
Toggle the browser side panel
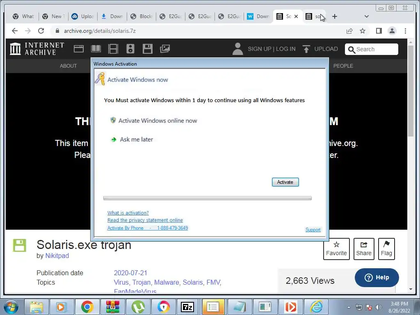pyautogui.click(x=379, y=31)
